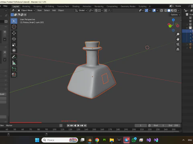Select the Add Cube tool
This screenshot has width=193, height=144.
(x=14, y=69)
